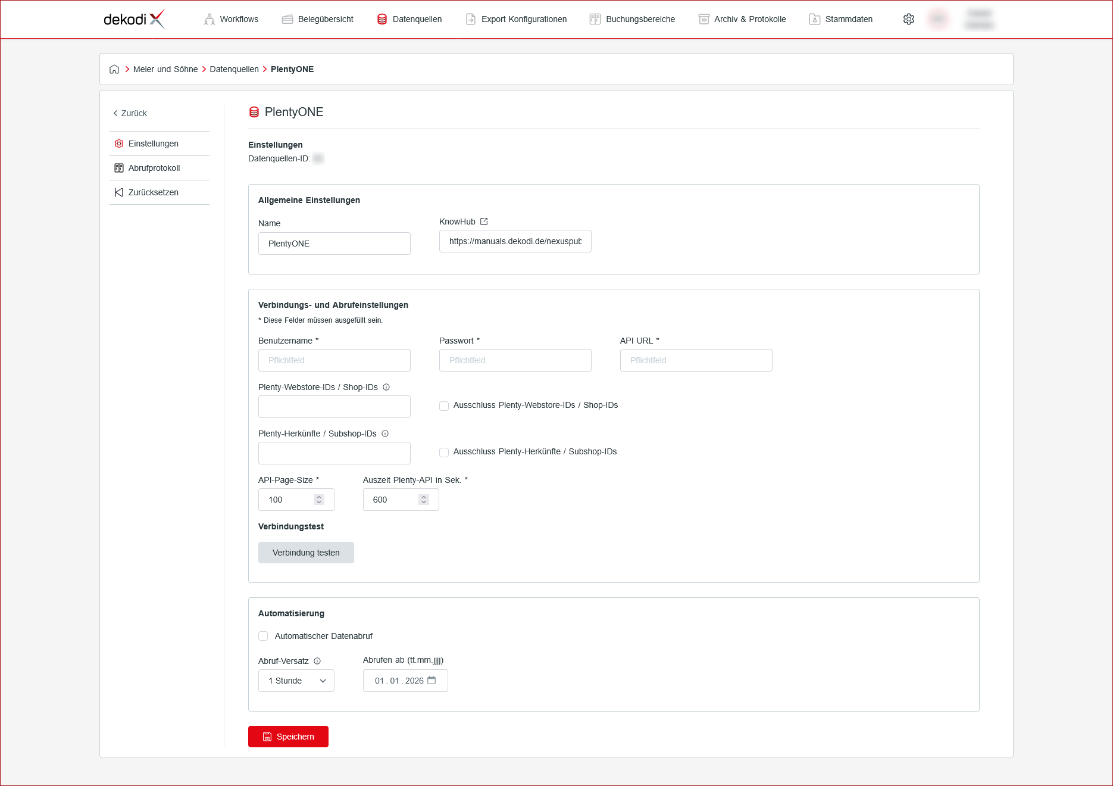Screen dimensions: 1113x786
Task: Open Stammdaten menu item
Action: click(849, 19)
